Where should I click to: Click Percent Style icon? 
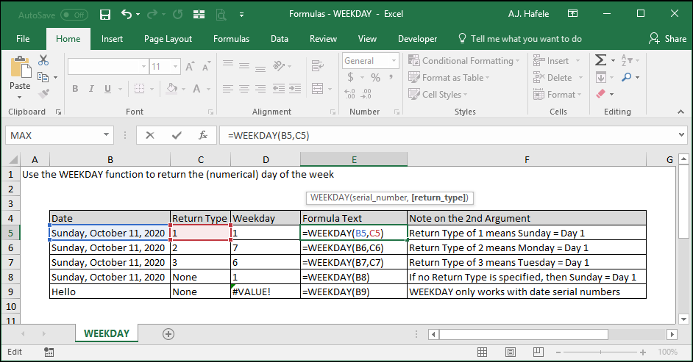(x=376, y=78)
